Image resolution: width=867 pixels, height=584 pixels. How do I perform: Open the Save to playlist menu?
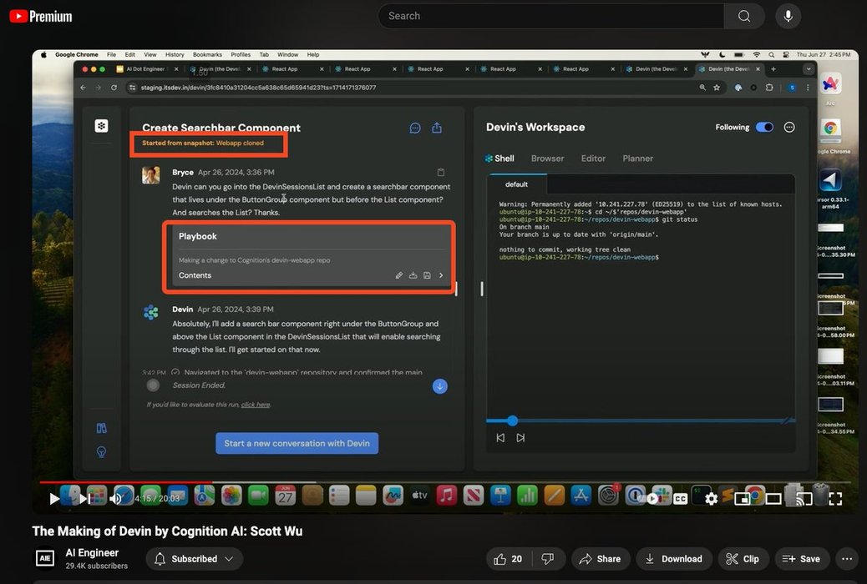pyautogui.click(x=802, y=559)
